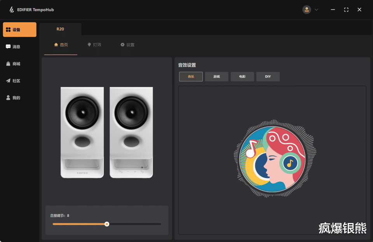Select the 电影 movie sound preset
373x242 pixels.
coord(242,76)
